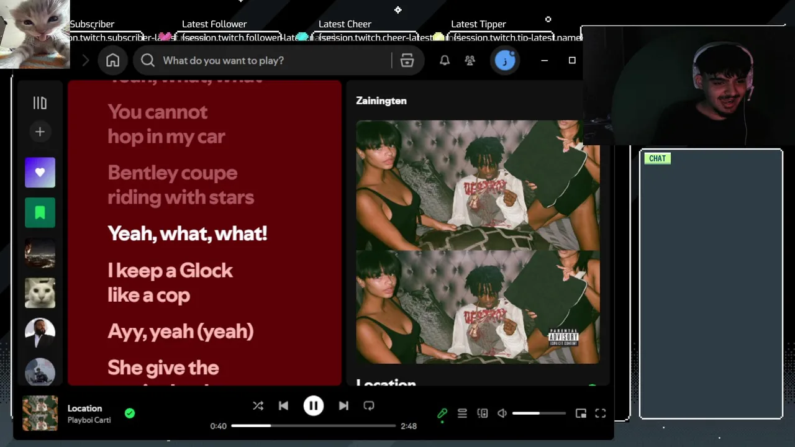Open the song title 'Location' in the player bar

pos(84,408)
